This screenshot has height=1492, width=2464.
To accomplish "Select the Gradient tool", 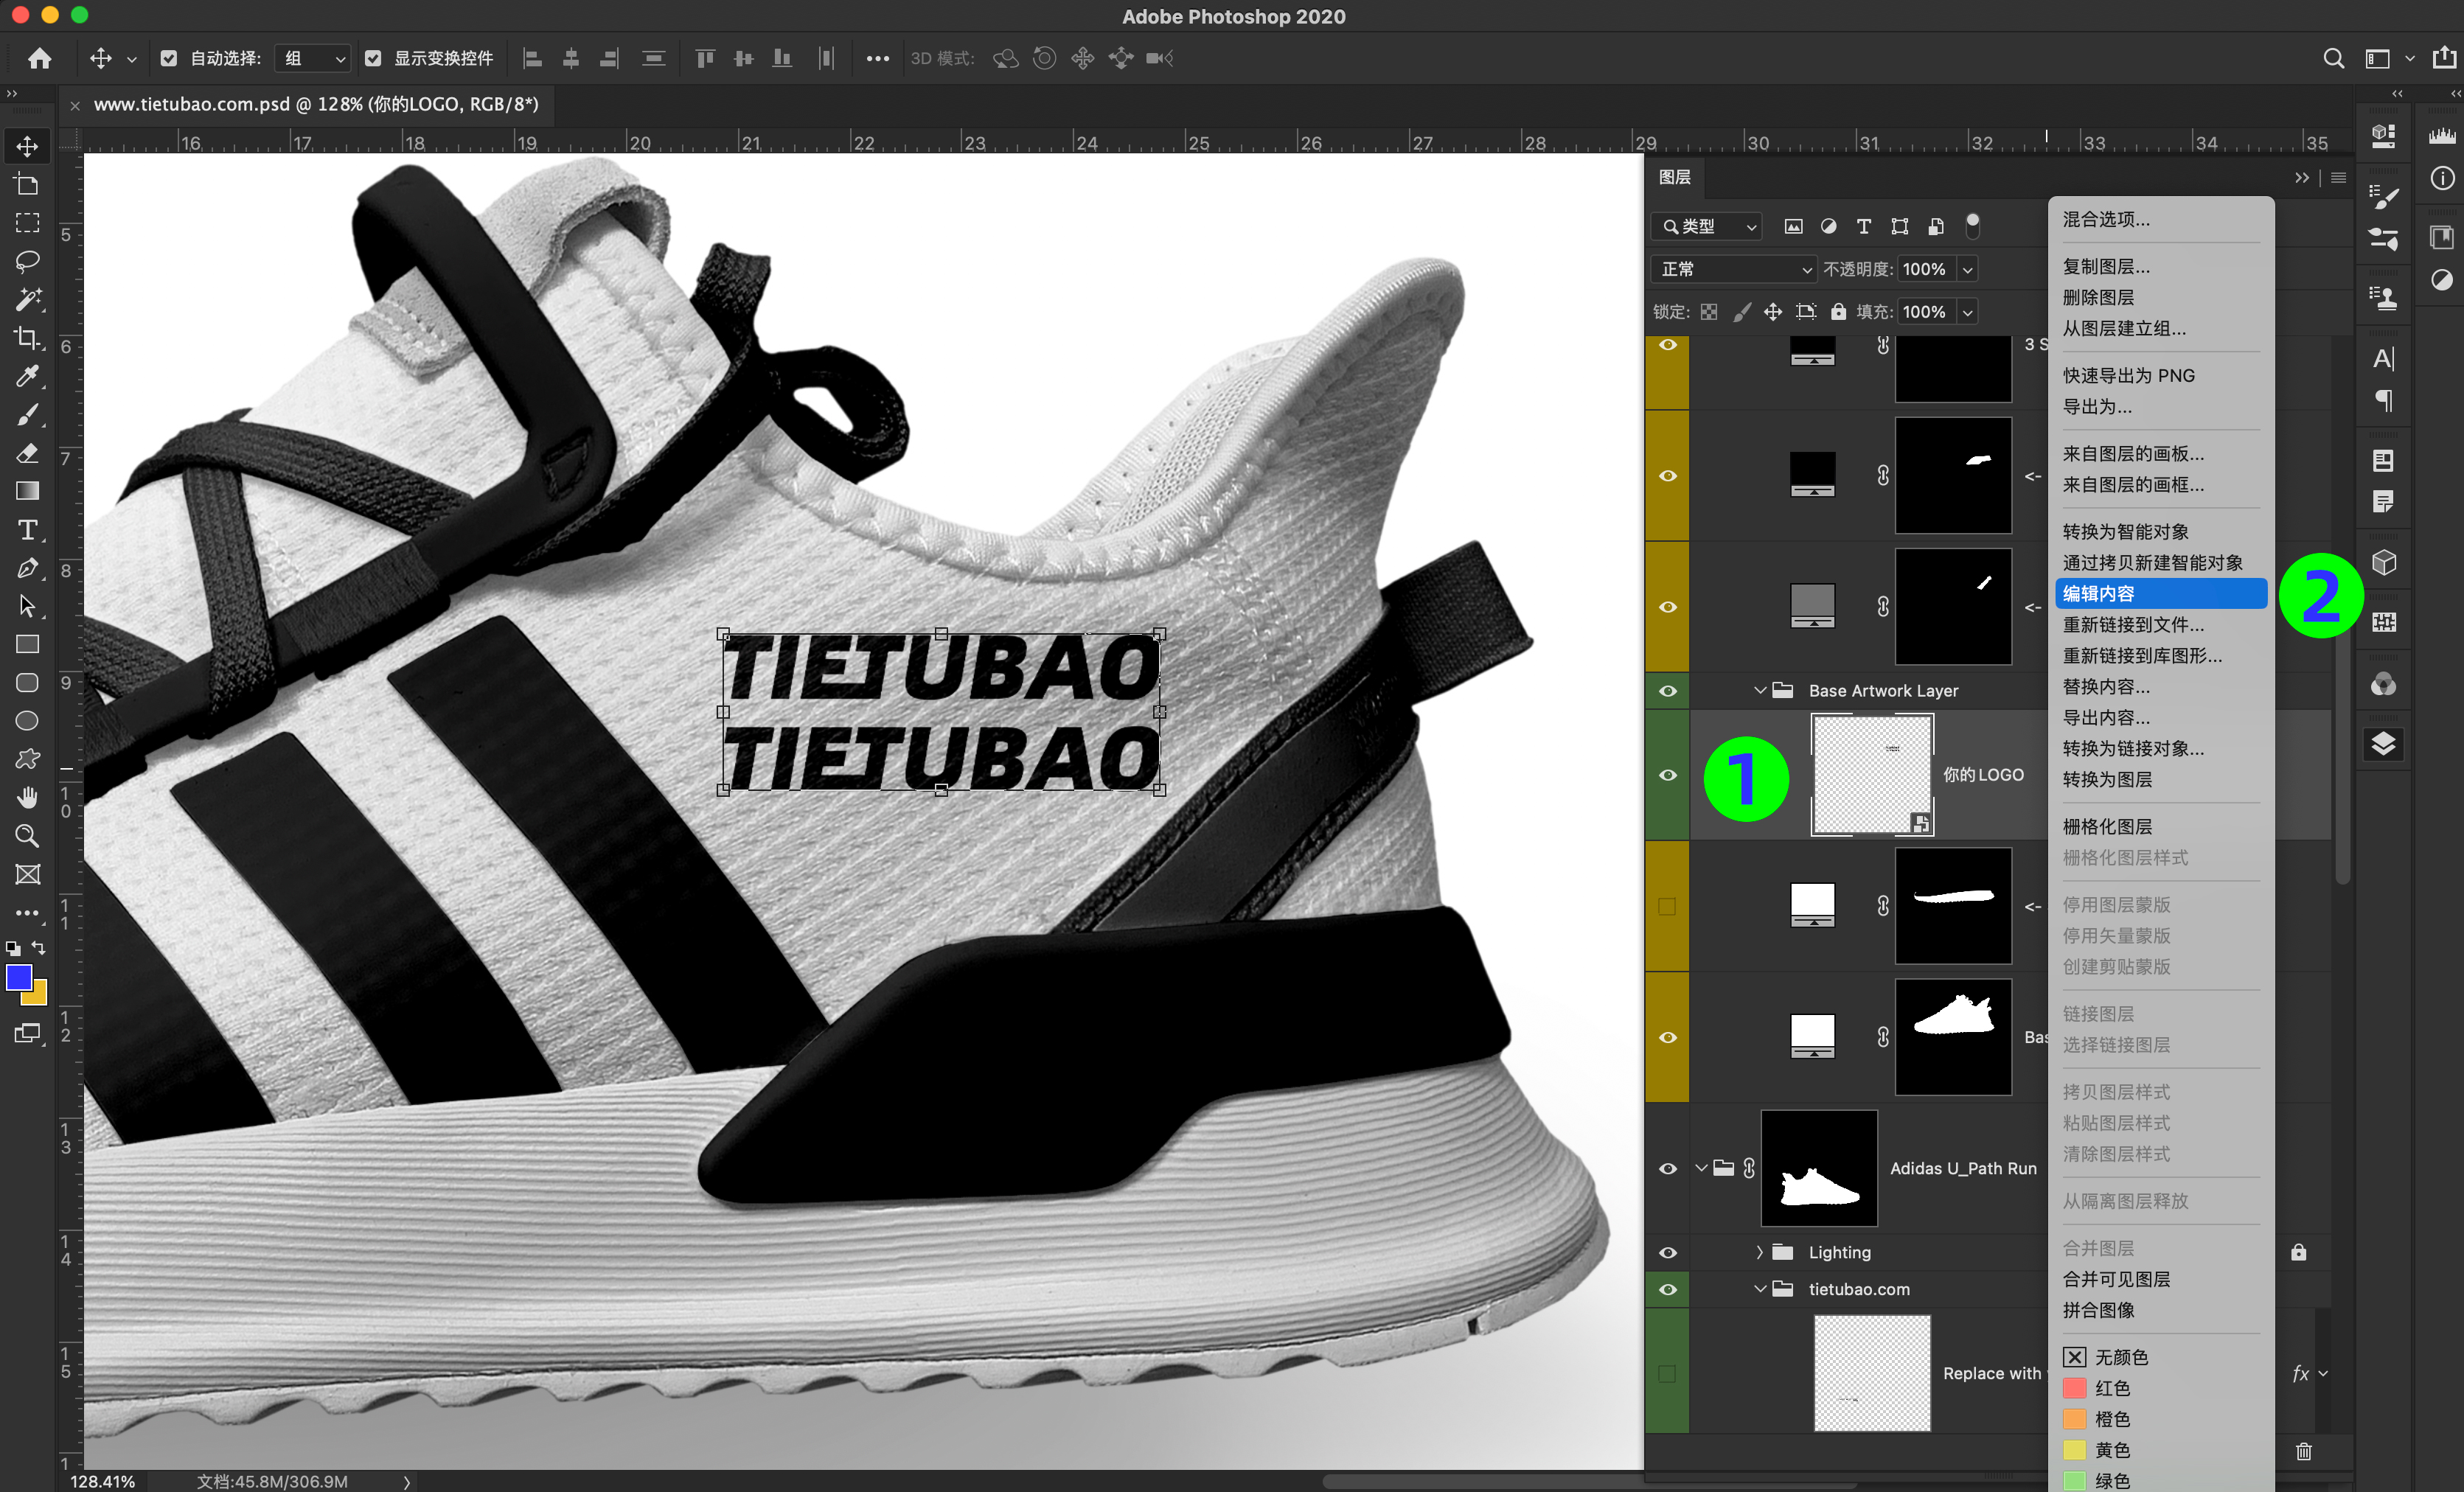I will 27,491.
